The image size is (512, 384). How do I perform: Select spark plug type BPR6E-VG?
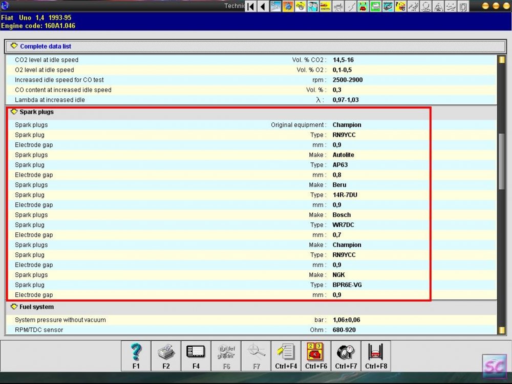pyautogui.click(x=347, y=285)
